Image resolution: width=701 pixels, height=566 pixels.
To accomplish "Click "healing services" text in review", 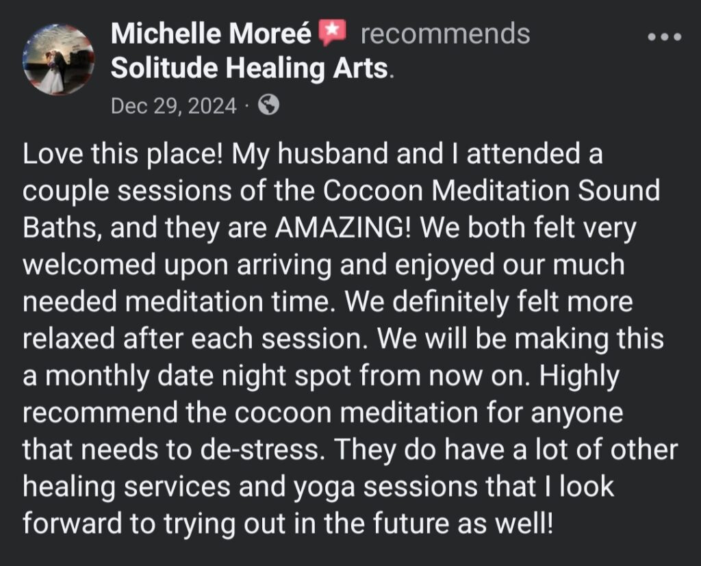I will (x=127, y=487).
